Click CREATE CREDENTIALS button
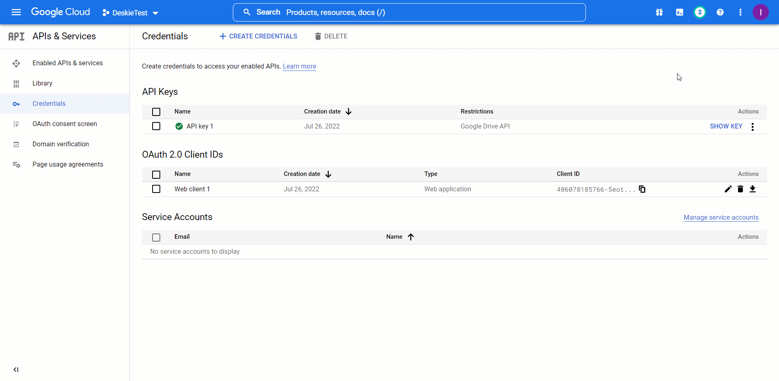This screenshot has height=381, width=779. pyautogui.click(x=258, y=36)
